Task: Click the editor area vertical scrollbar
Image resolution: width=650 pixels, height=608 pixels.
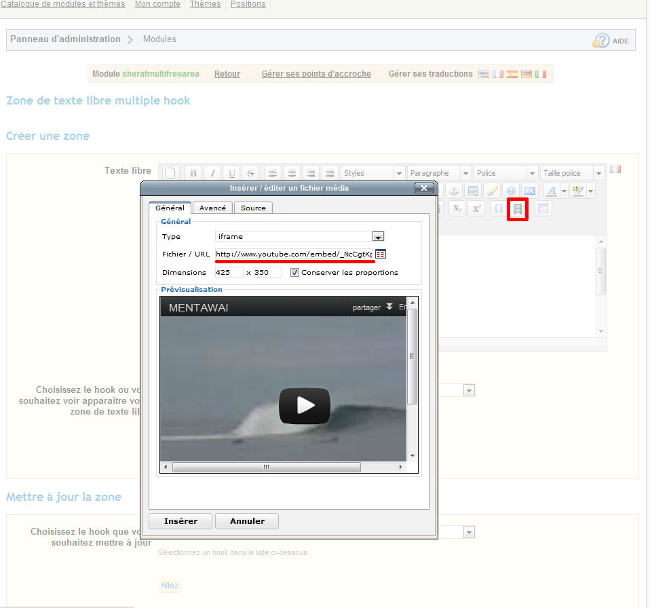Action: (600, 271)
